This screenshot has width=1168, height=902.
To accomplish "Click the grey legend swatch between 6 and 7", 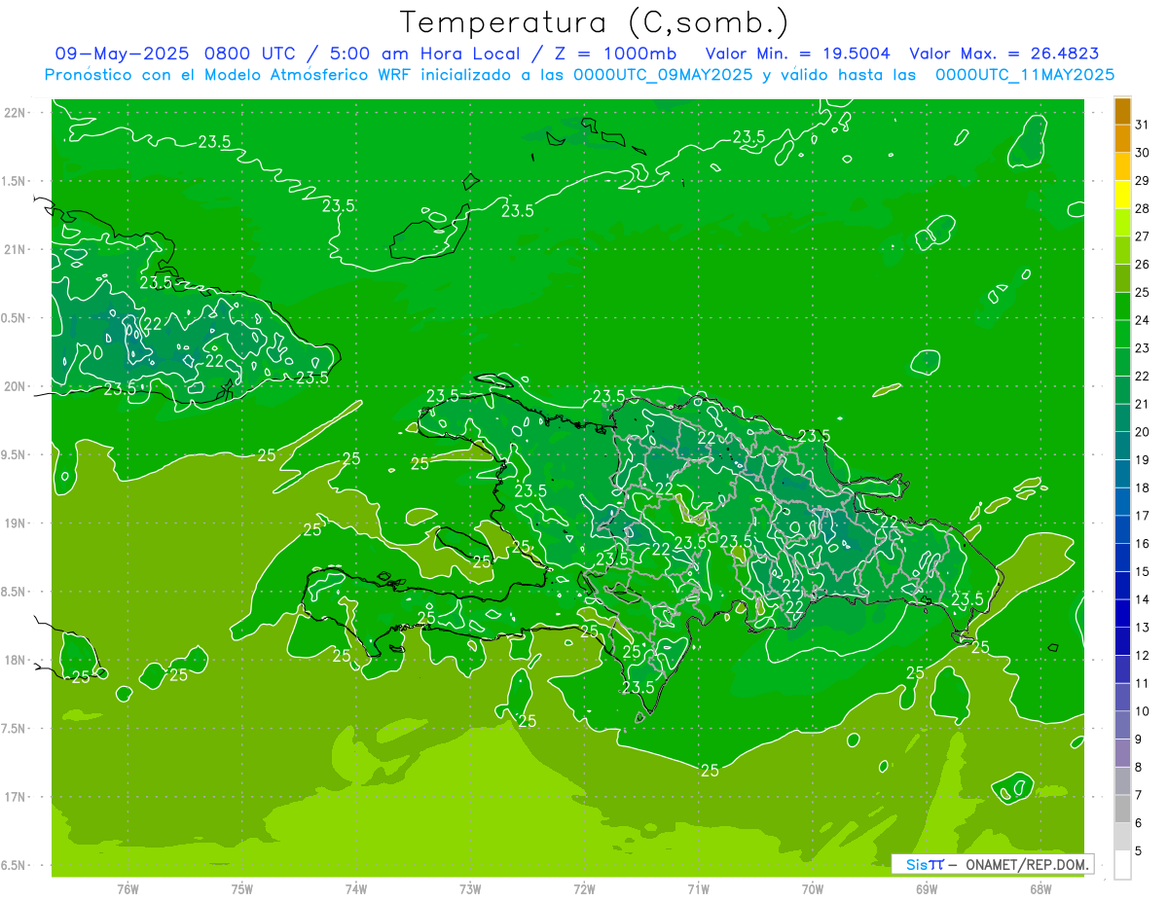I will pyautogui.click(x=1122, y=810).
